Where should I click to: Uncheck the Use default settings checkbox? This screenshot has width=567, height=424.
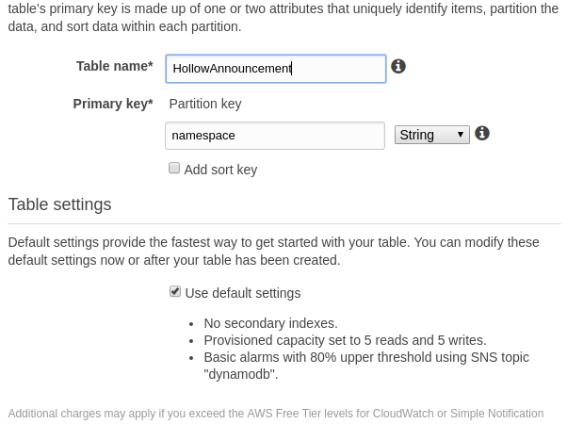coord(175,291)
